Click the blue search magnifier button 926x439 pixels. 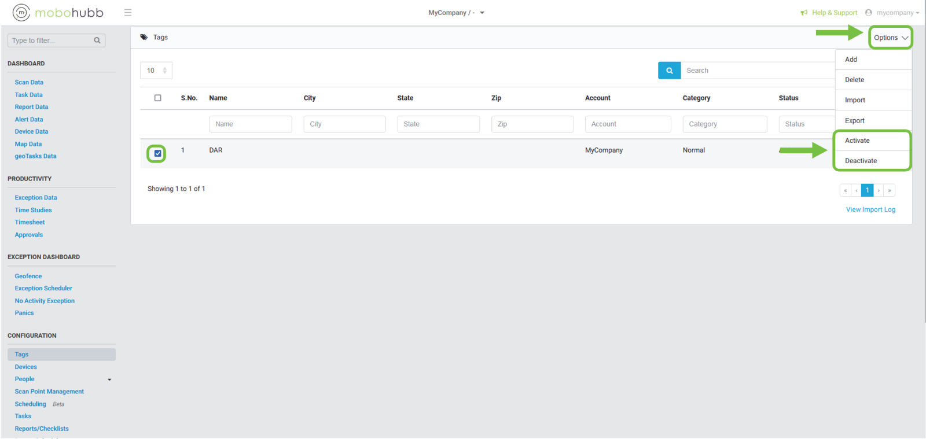point(669,71)
